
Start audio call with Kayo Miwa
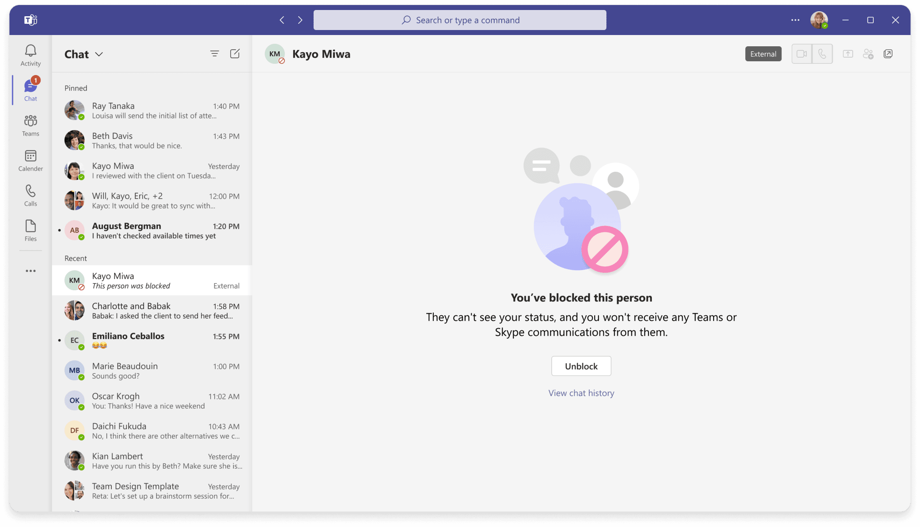pyautogui.click(x=822, y=54)
